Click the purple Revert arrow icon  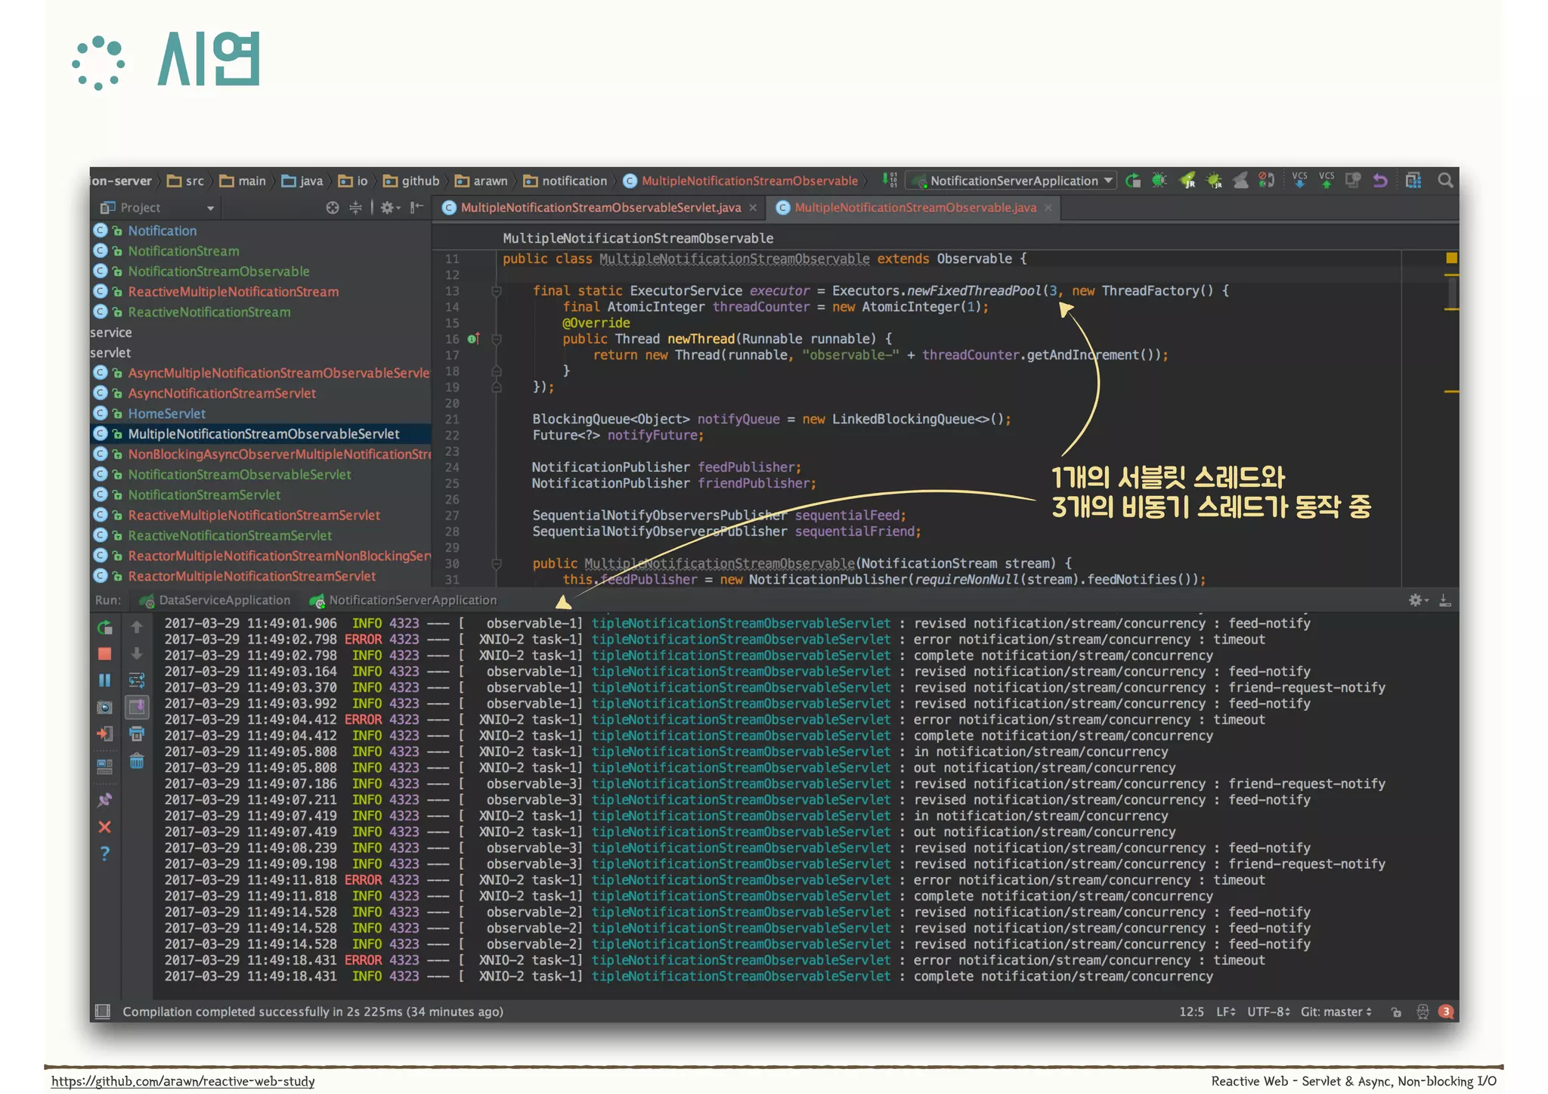pyautogui.click(x=1379, y=181)
